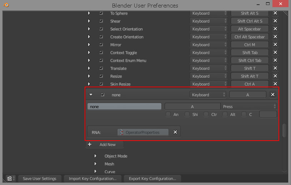Open the Press event value dropdown
The image size is (291, 185).
tap(249, 107)
